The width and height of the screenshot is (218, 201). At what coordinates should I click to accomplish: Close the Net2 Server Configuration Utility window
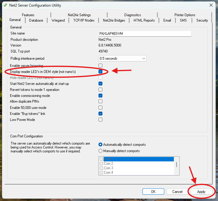(211, 5)
